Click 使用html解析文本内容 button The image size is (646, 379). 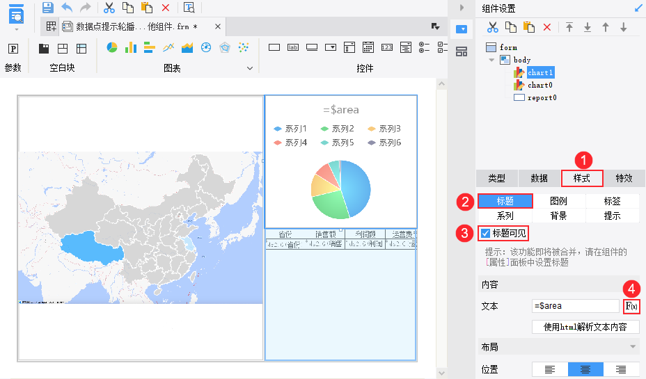click(x=585, y=327)
